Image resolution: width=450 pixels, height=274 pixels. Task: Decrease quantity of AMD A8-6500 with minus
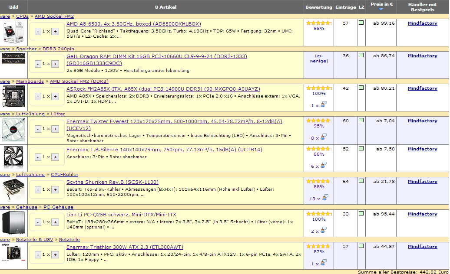[x=38, y=31]
